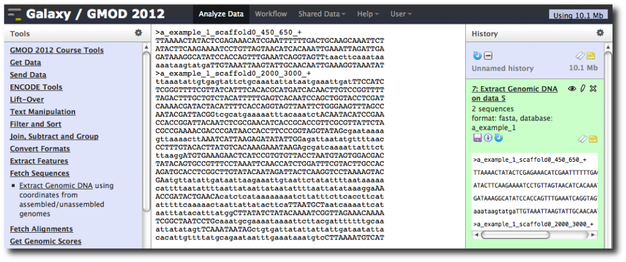
Task: Collapse all datasets with the minus icon
Action: (x=488, y=56)
